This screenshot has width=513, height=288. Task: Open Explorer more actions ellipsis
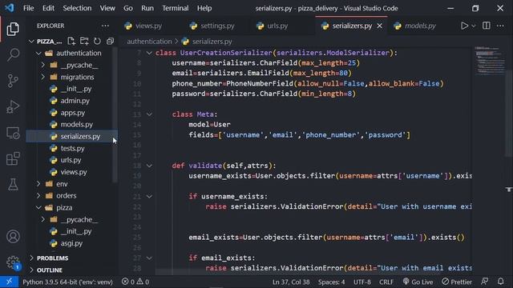(x=105, y=26)
